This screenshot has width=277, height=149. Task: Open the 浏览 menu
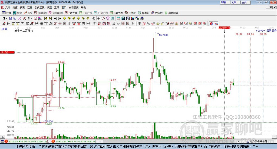coord(15,7)
